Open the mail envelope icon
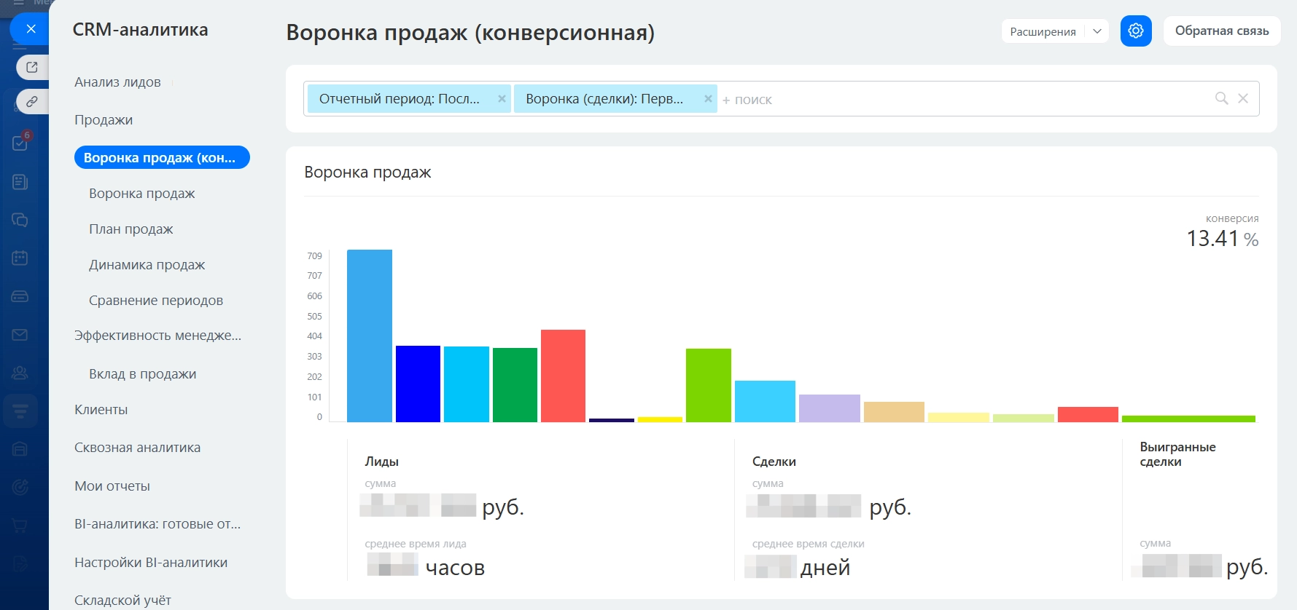The image size is (1297, 610). click(20, 335)
